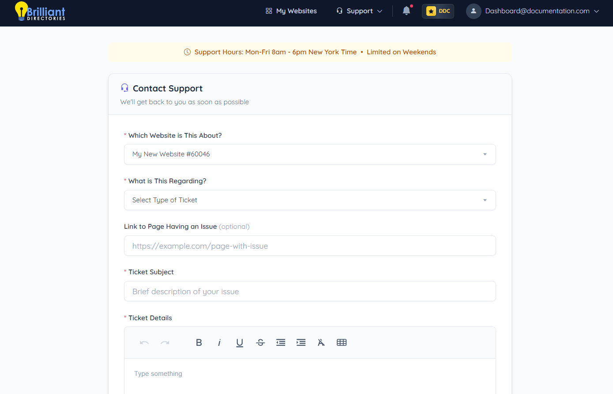Viewport: 613px width, 394px height.
Task: Toggle strikethrough formatting
Action: [260, 342]
